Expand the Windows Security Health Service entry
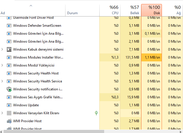The width and height of the screenshot is (183, 133). click(x=3, y=81)
